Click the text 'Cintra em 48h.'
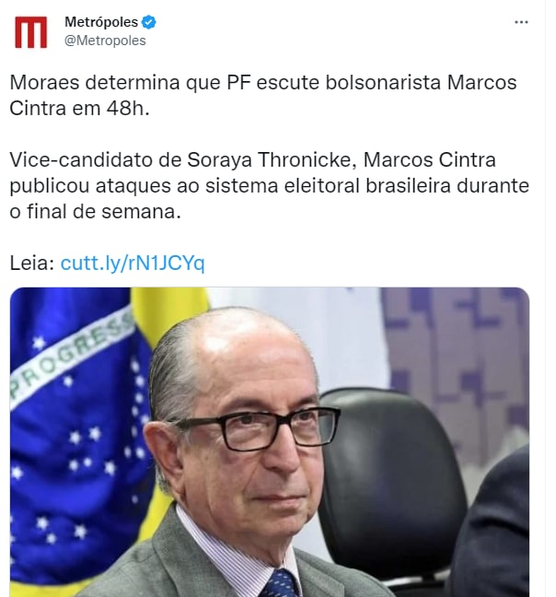Screen dimensions: 556x597 pos(79,109)
